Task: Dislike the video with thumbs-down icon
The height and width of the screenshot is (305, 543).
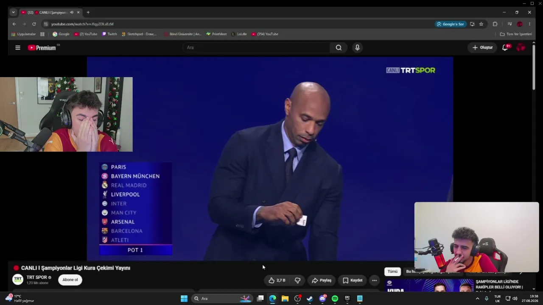Action: coord(297,280)
